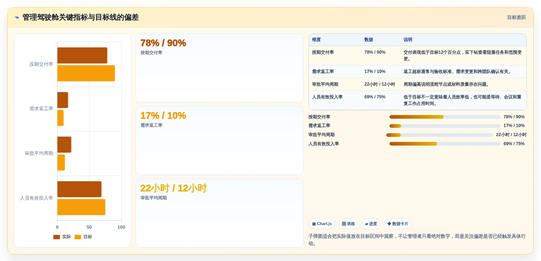Viewport: 541px width, 261px height.
Task: Click the 22小时 / 12小时 table value
Action: 380,84
